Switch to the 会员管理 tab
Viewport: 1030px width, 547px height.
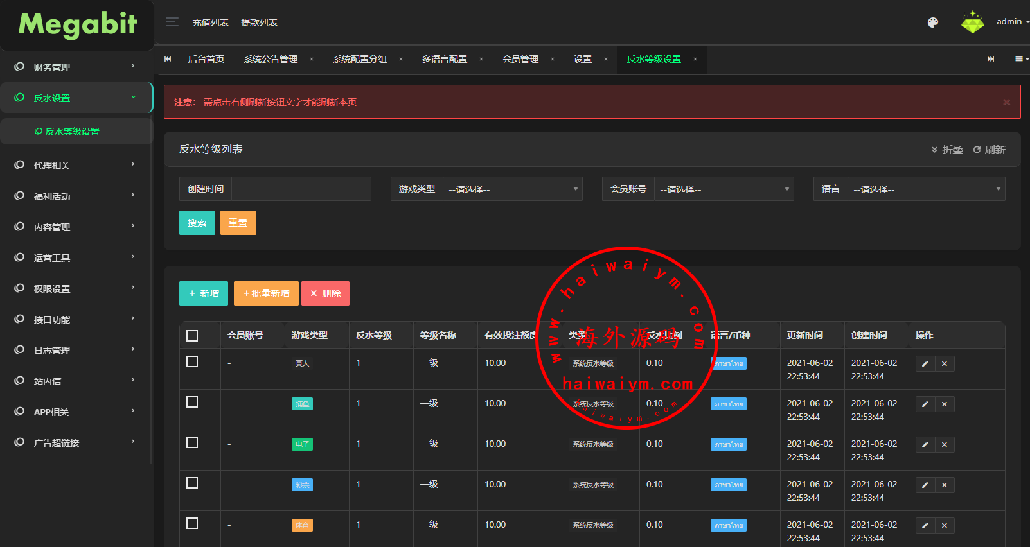(520, 60)
